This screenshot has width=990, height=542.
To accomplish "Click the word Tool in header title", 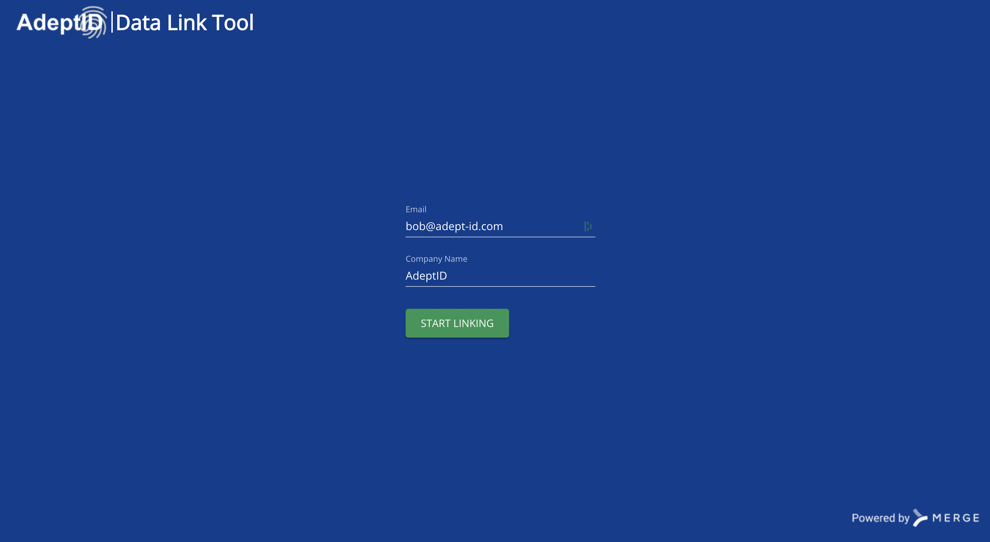I will 232,23.
